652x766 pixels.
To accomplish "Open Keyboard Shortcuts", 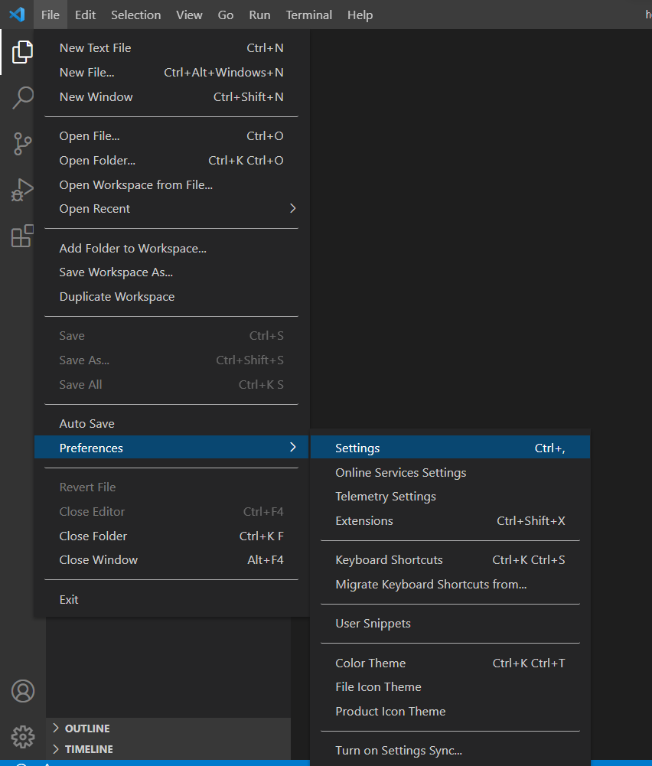I will 389,560.
